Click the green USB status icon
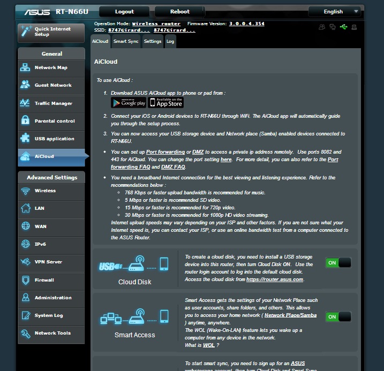This screenshot has height=371, width=384. coord(343,27)
